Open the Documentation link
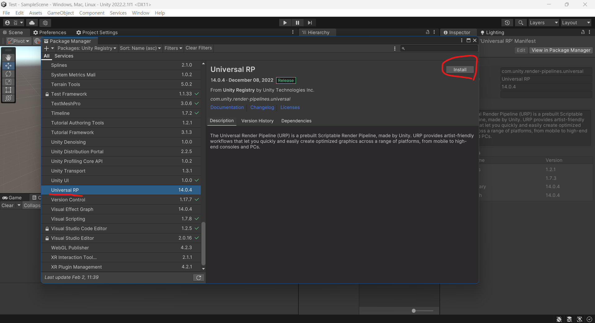The width and height of the screenshot is (595, 323). coord(227,108)
